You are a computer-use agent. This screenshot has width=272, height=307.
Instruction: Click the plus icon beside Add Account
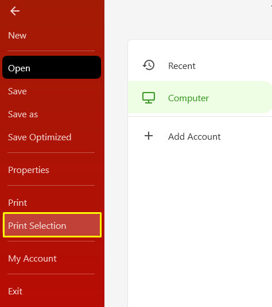pyautogui.click(x=149, y=136)
